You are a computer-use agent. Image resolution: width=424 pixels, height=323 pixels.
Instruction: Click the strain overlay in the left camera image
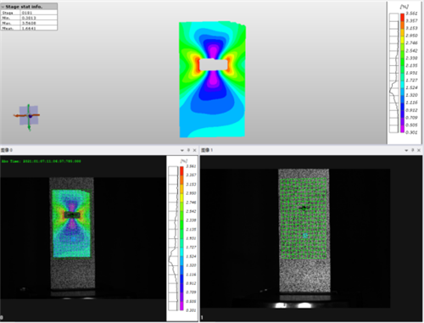71,223
